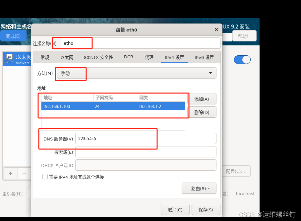
Task: Click 取消(C) to cancel editing
Action: click(x=175, y=209)
